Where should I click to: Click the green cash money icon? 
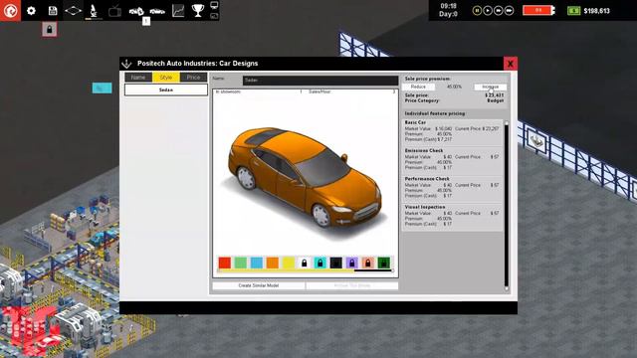click(x=573, y=11)
